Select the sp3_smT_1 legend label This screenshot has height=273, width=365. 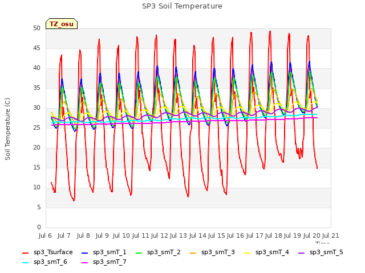pos(109,253)
